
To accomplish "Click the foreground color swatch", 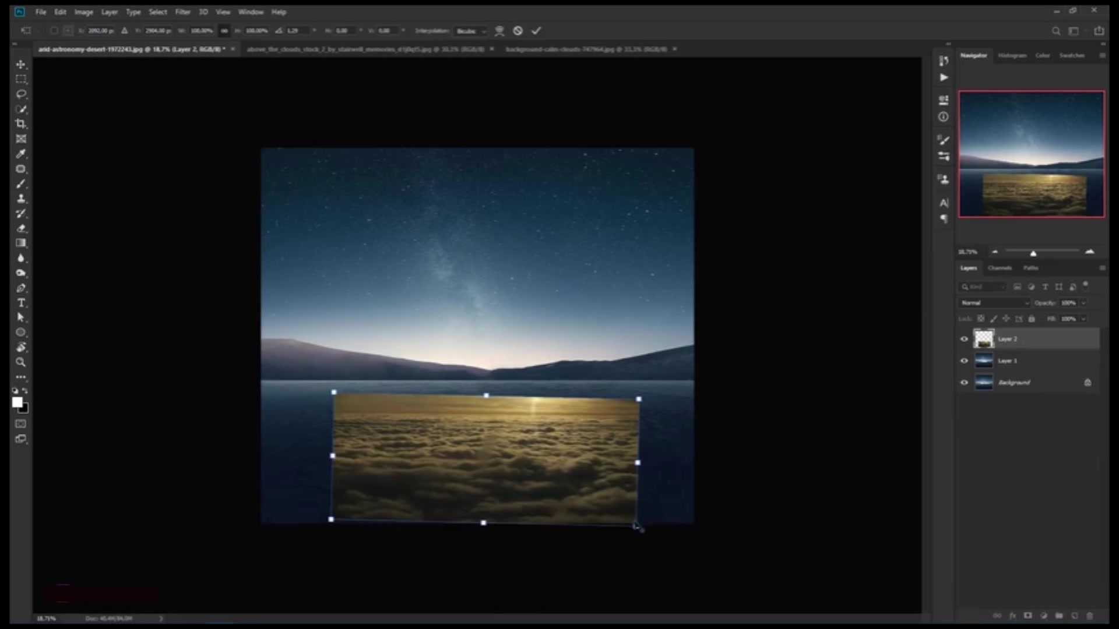I will point(17,402).
